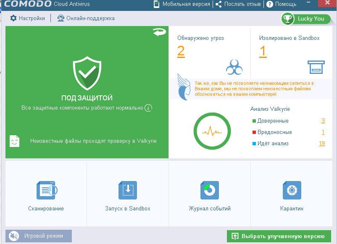Viewport: 337px width, 244px height.
Task: Click the Журнал событий label
Action: (x=210, y=209)
